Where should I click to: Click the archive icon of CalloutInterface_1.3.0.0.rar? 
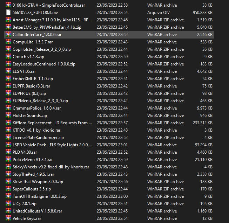(8, 34)
